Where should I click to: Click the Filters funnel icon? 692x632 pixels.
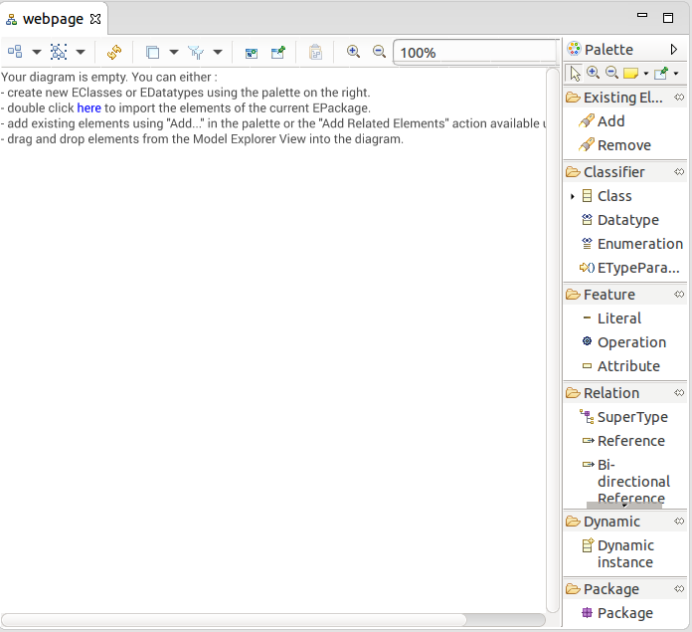click(196, 52)
